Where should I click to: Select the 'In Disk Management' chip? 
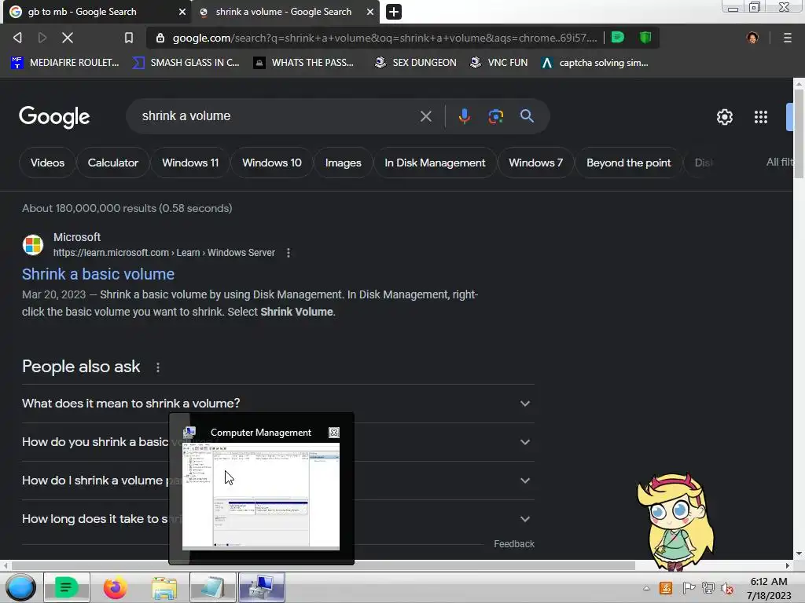point(435,163)
